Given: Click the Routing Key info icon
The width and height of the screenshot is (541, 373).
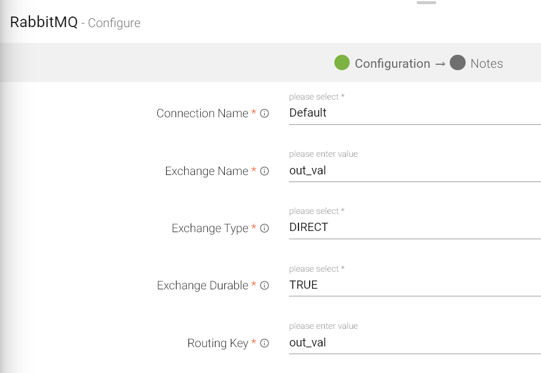Looking at the screenshot, I should click(x=264, y=344).
